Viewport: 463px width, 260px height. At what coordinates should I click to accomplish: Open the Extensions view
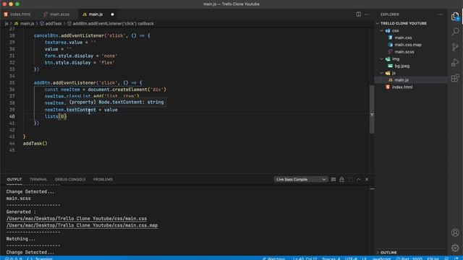click(455, 78)
